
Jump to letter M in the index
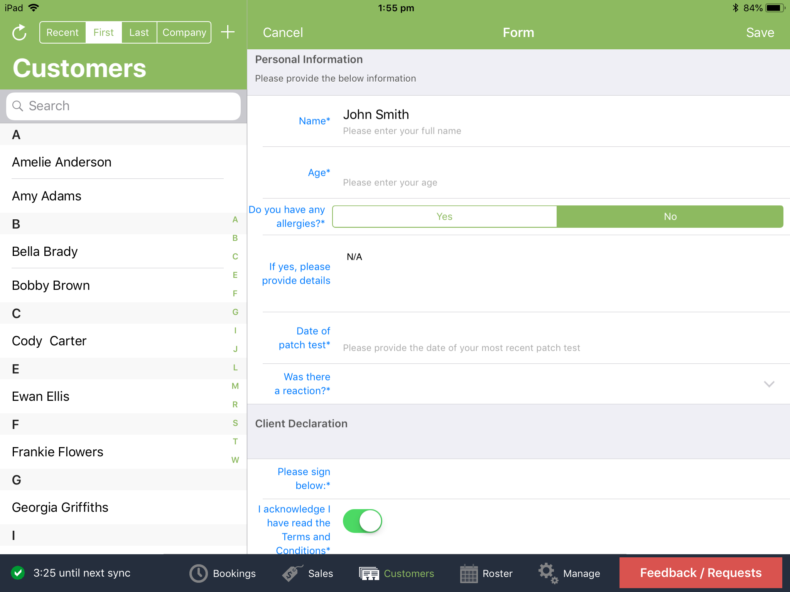(x=235, y=386)
